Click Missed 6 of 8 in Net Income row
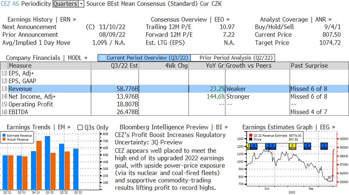349x195 pixels. (x=309, y=97)
